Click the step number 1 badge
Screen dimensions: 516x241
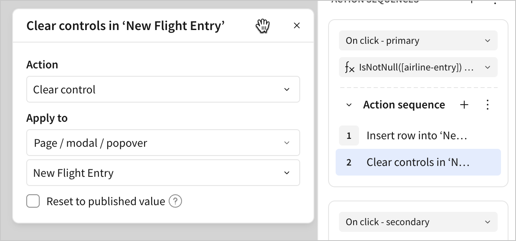click(x=349, y=136)
